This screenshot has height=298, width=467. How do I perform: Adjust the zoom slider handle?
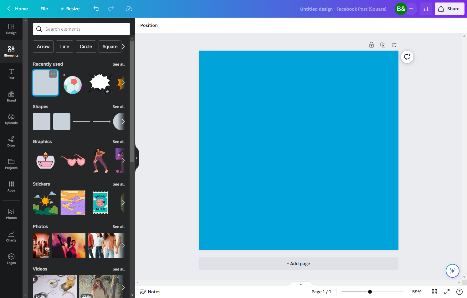(x=370, y=292)
